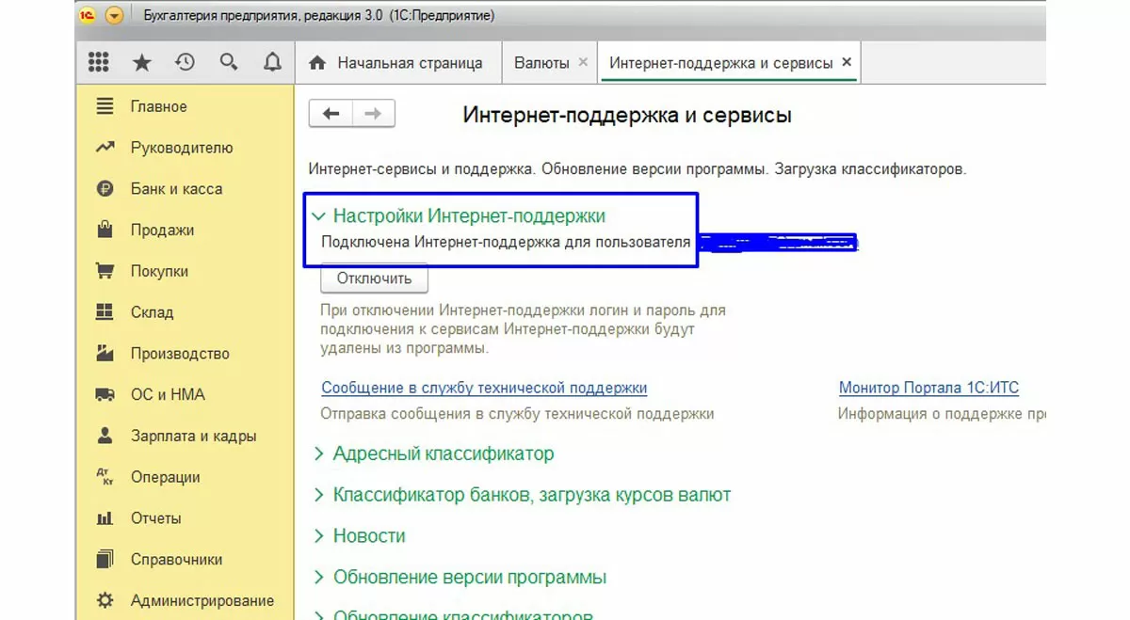Click the Главное section icon

coord(105,106)
